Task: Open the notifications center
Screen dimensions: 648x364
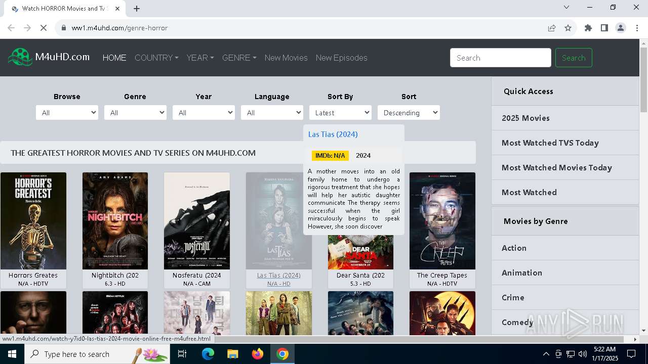Action: point(631,354)
